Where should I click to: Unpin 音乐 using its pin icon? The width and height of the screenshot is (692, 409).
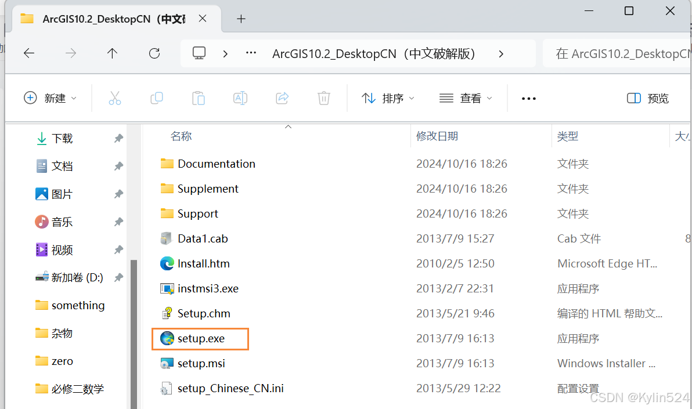(118, 222)
